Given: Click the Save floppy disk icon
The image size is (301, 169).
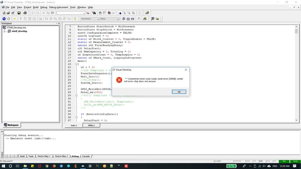Looking at the screenshot, I should 19,13.
